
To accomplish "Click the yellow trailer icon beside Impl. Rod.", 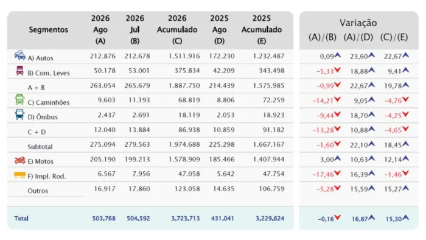I will click(x=19, y=175).
